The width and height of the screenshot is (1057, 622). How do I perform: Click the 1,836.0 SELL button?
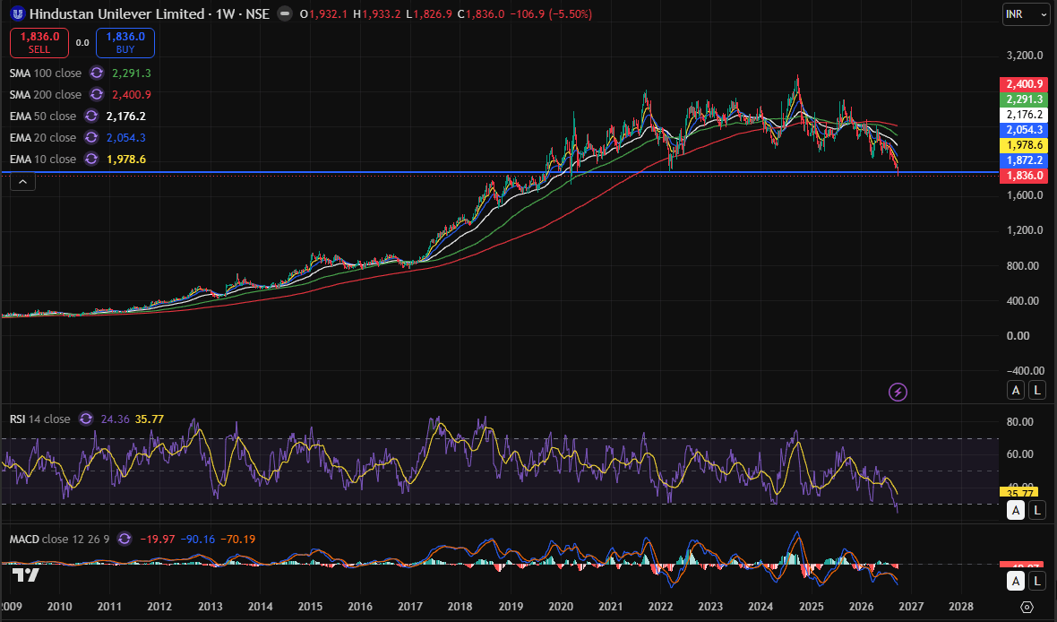(39, 42)
